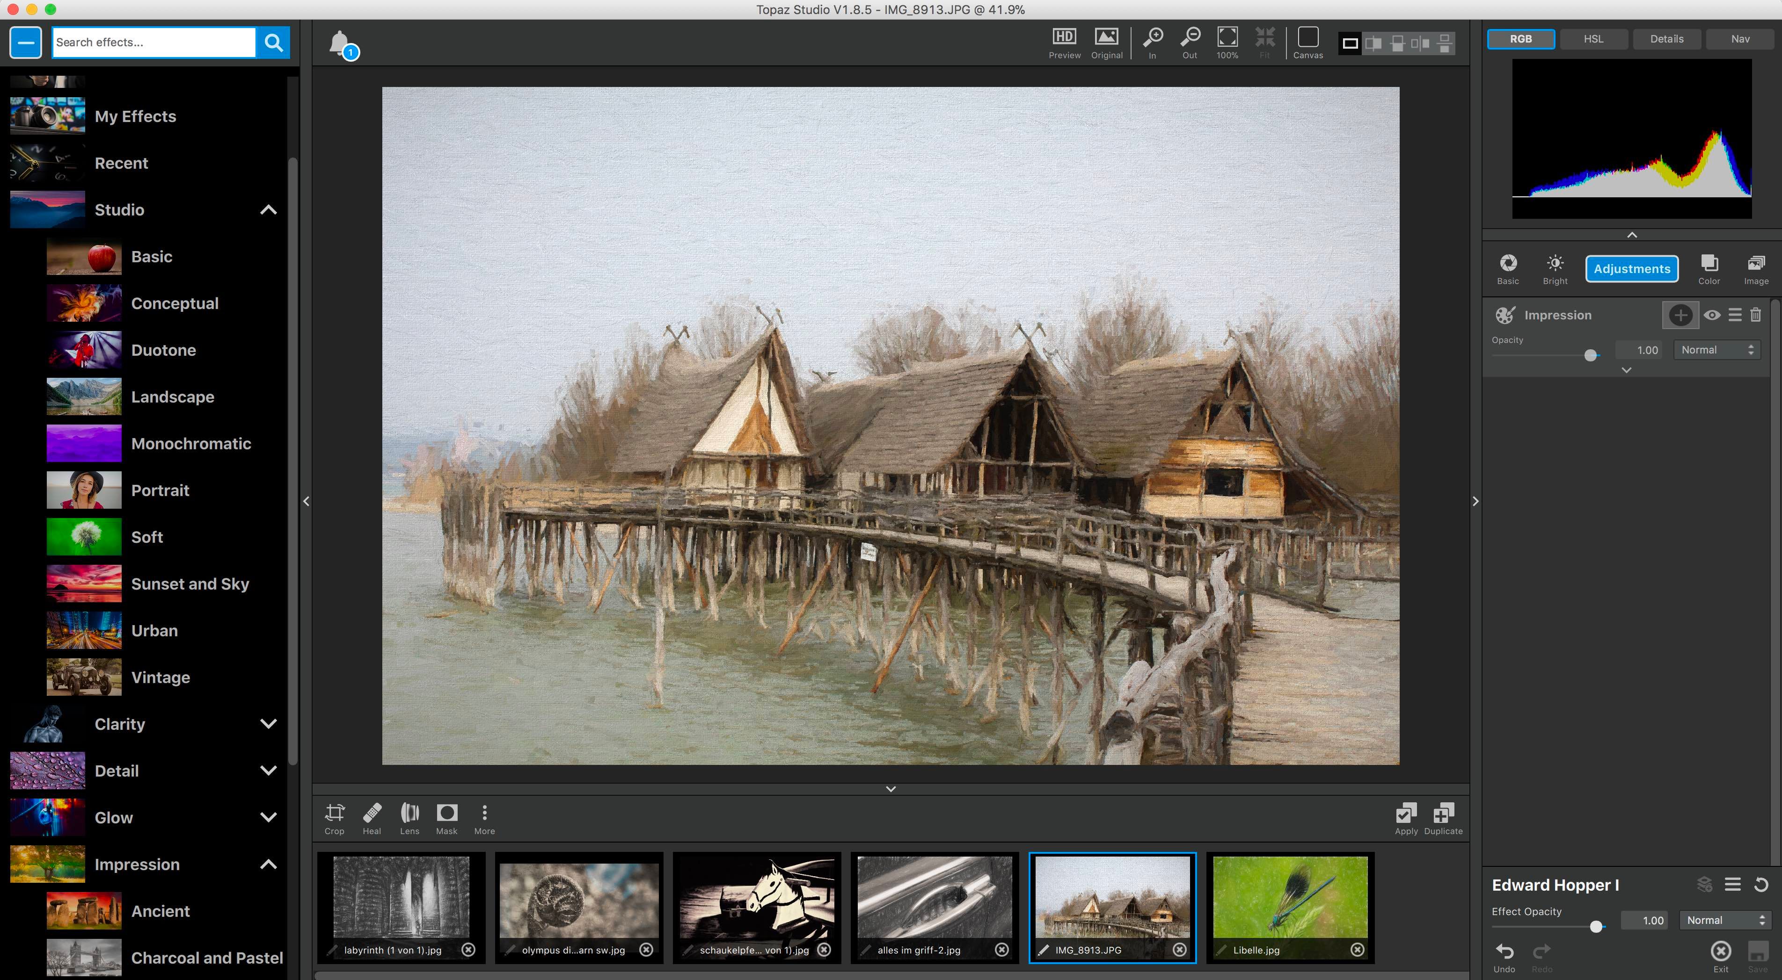This screenshot has width=1782, height=980.
Task: Reset the Edward Hopper I effect
Action: click(1761, 884)
